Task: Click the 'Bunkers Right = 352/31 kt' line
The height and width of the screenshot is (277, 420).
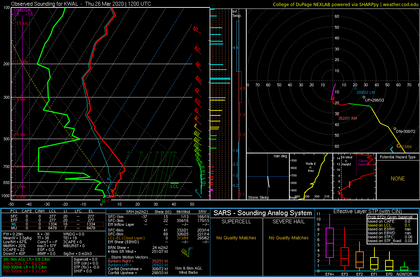Action: point(138,261)
